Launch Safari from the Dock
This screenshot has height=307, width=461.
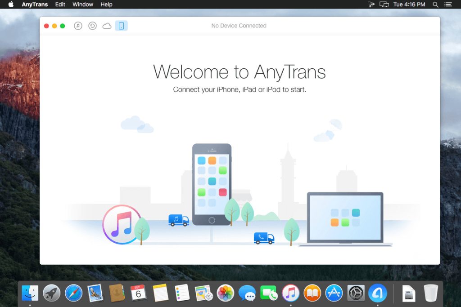tap(73, 293)
